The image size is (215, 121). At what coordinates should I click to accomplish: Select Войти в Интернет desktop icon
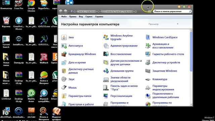tap(44, 78)
